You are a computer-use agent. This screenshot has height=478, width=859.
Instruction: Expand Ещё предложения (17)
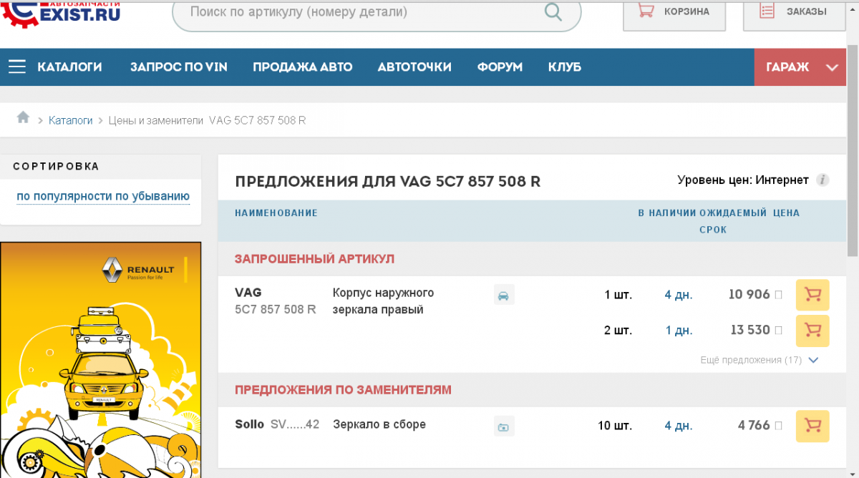tap(759, 360)
